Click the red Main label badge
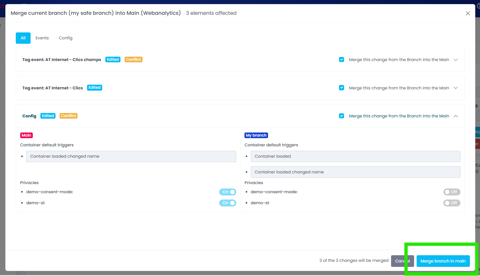The height and width of the screenshot is (276, 480). pyautogui.click(x=26, y=135)
